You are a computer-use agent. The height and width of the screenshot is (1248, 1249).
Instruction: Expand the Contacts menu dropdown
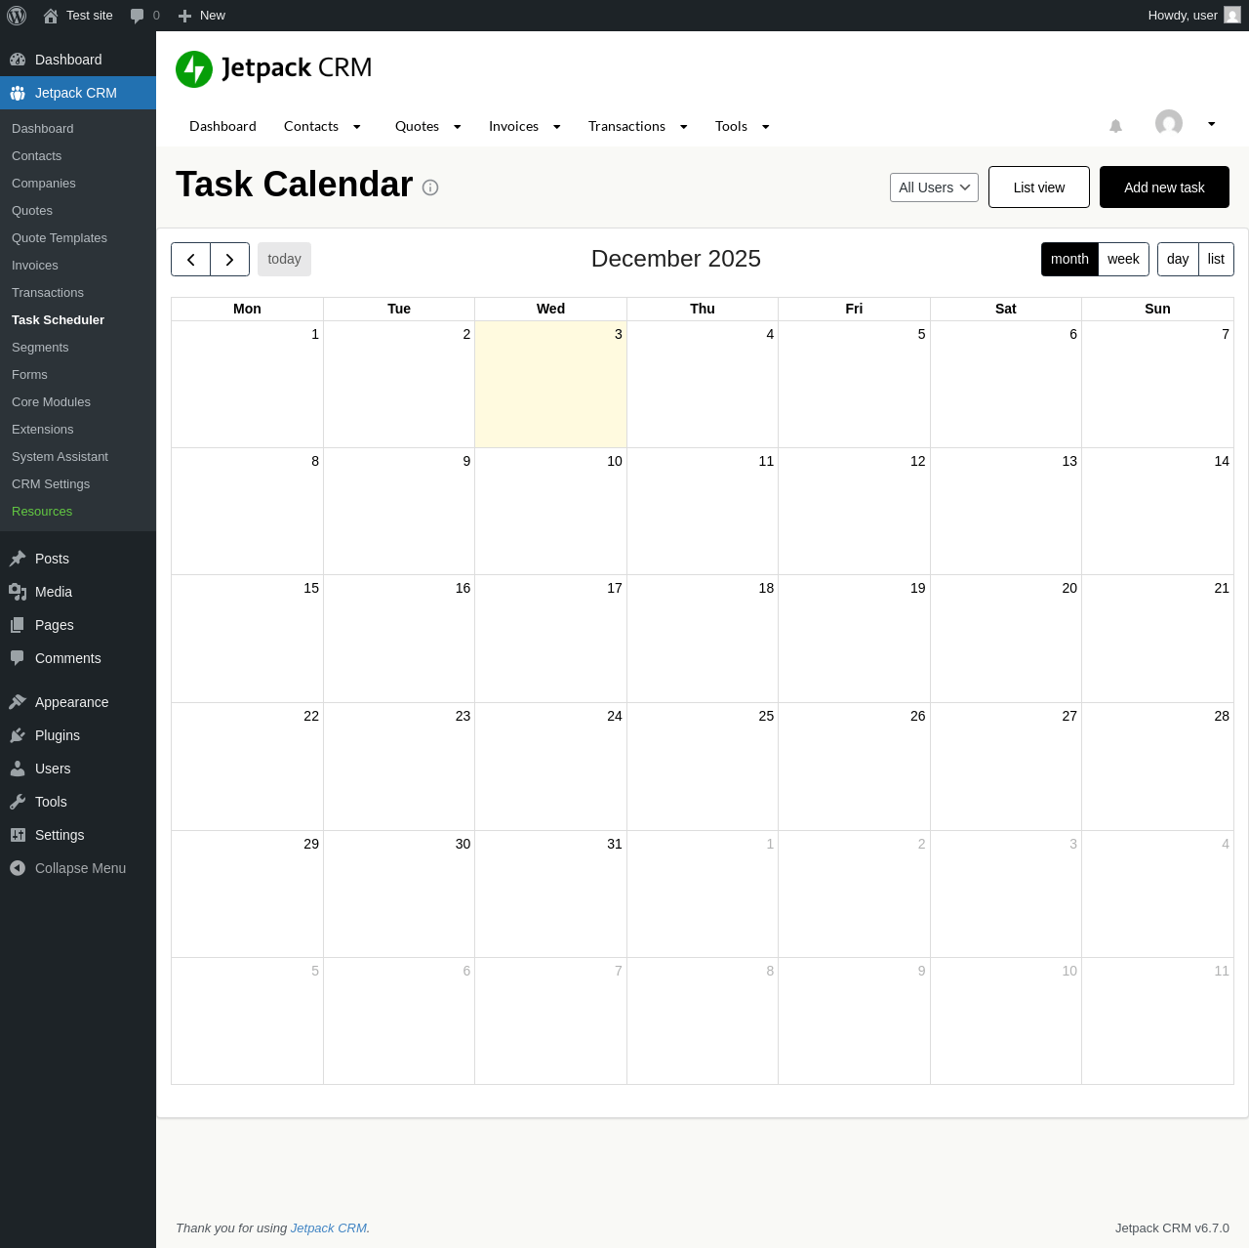pos(357,127)
